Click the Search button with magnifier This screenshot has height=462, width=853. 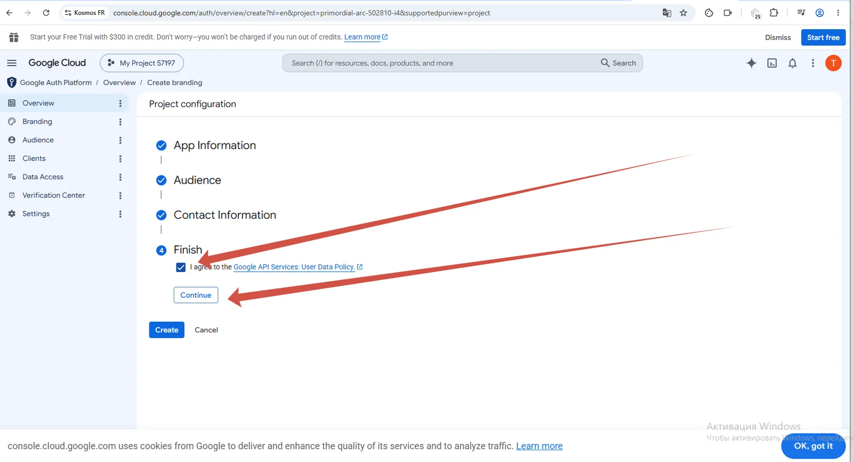[x=618, y=63]
